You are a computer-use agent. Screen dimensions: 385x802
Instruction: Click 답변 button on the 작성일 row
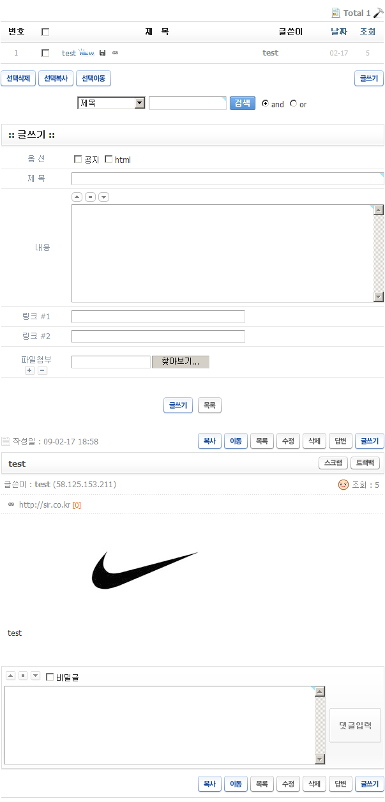coord(340,441)
